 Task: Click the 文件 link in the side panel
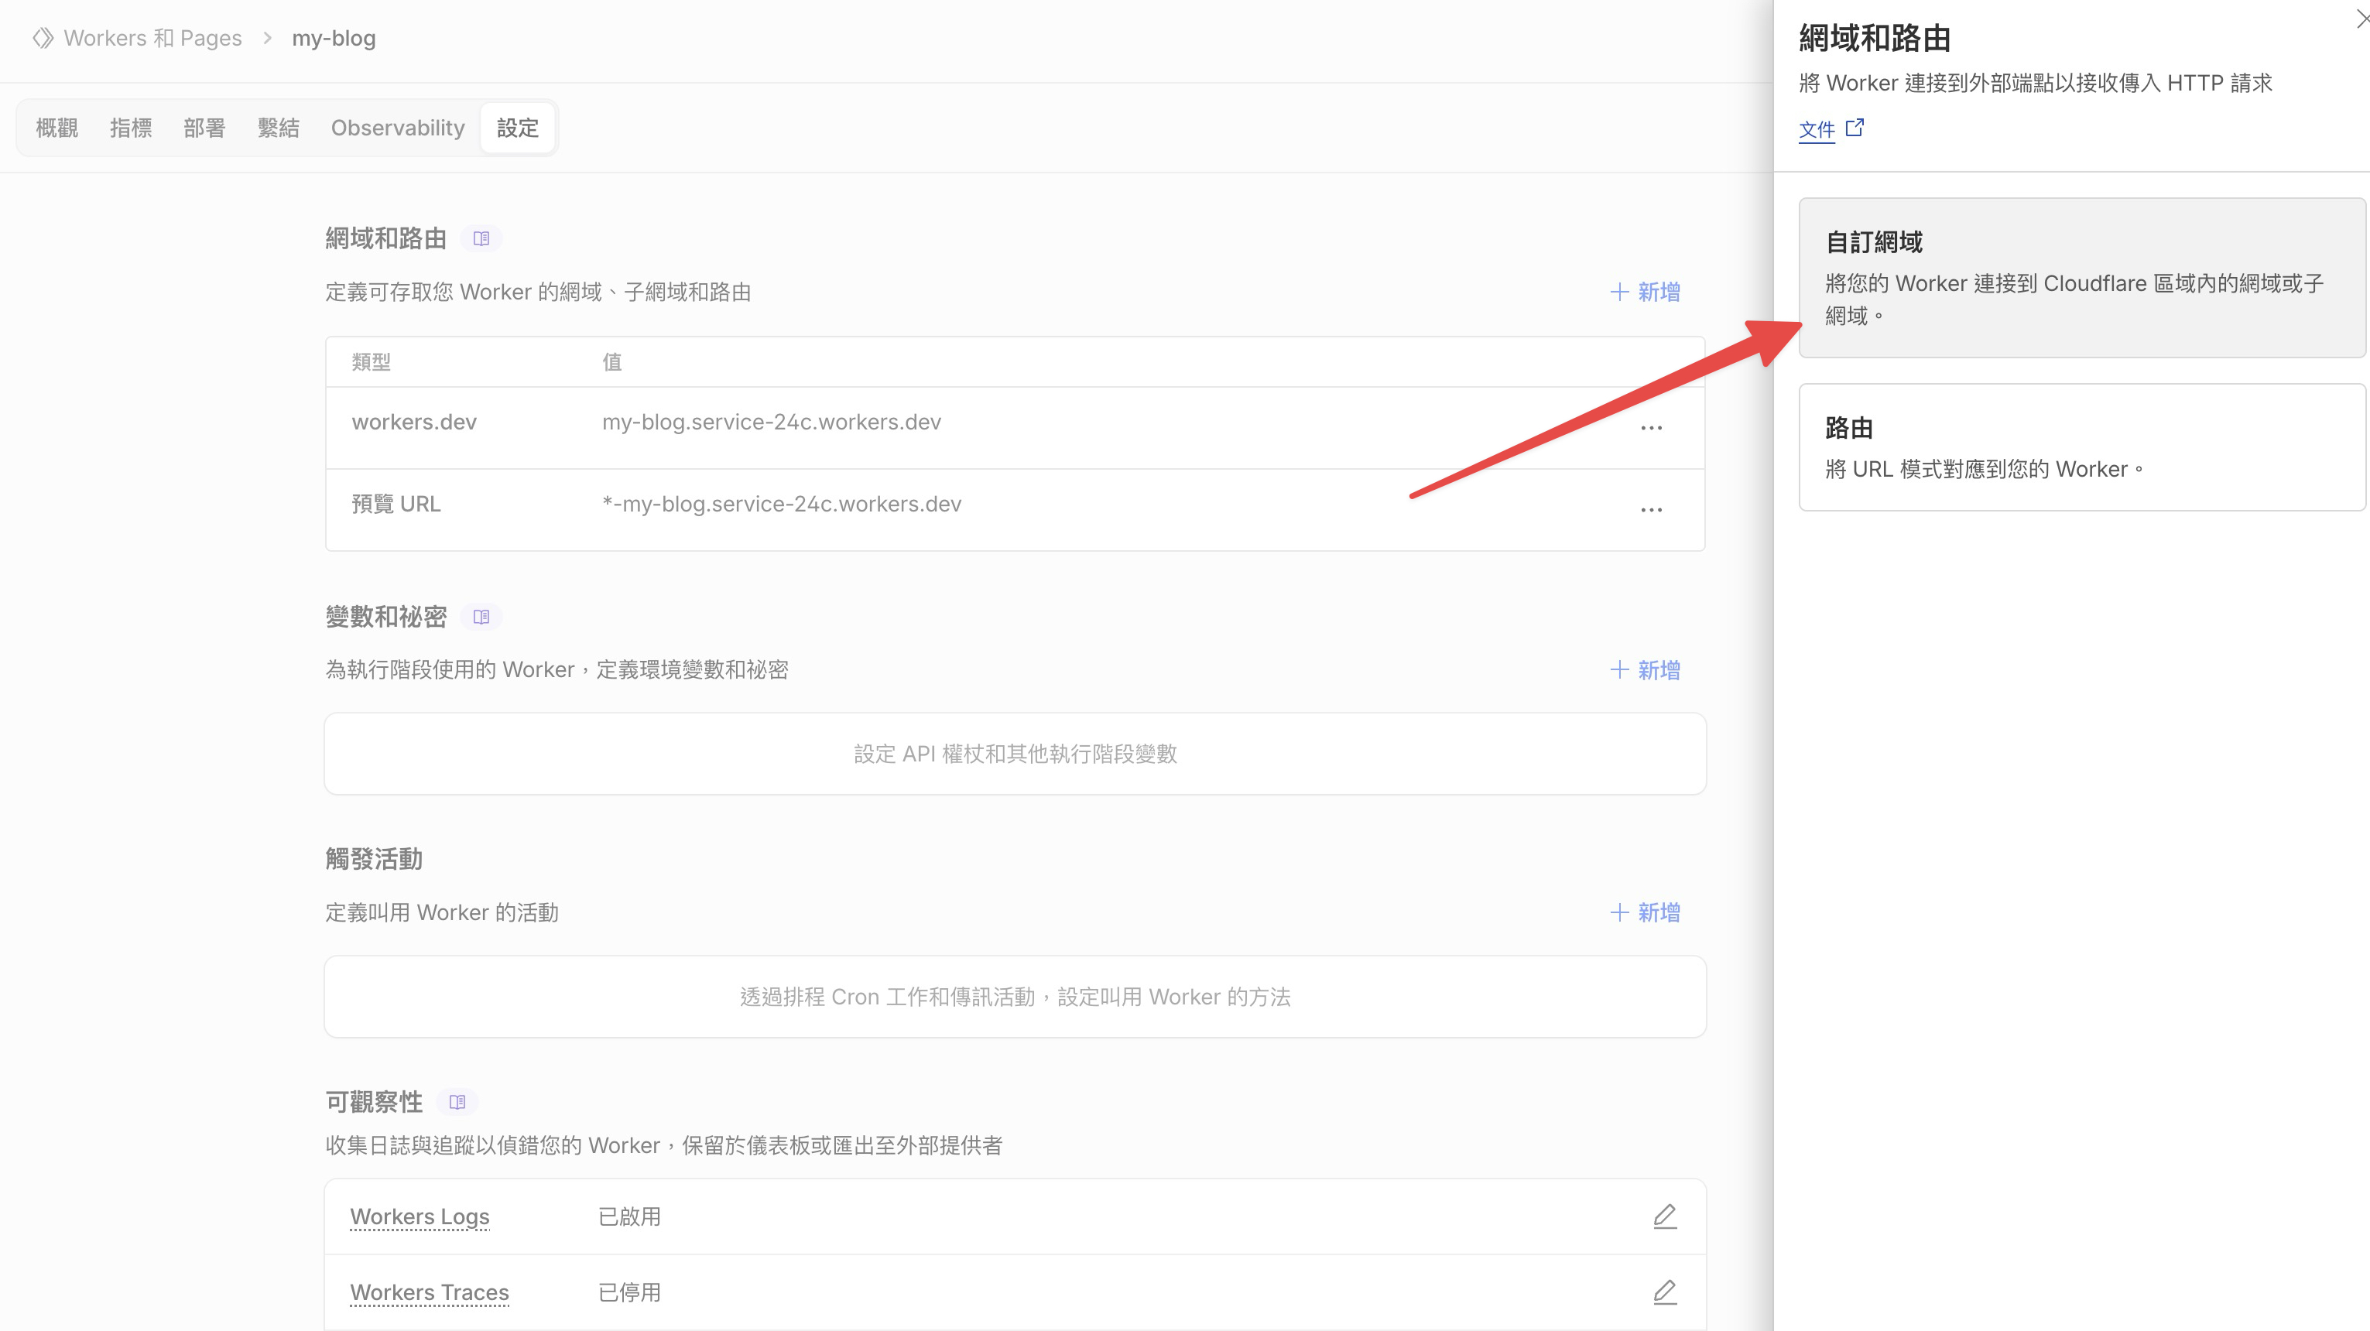click(x=1817, y=130)
